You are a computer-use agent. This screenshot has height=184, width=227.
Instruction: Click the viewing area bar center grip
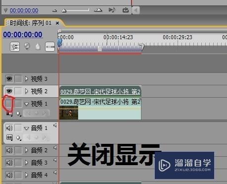(99, 49)
